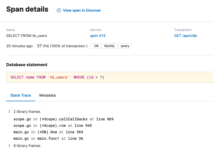This screenshot has width=213, height=156.
Task: Click the compass icon beside View span in Discover
Action: (x=59, y=10)
